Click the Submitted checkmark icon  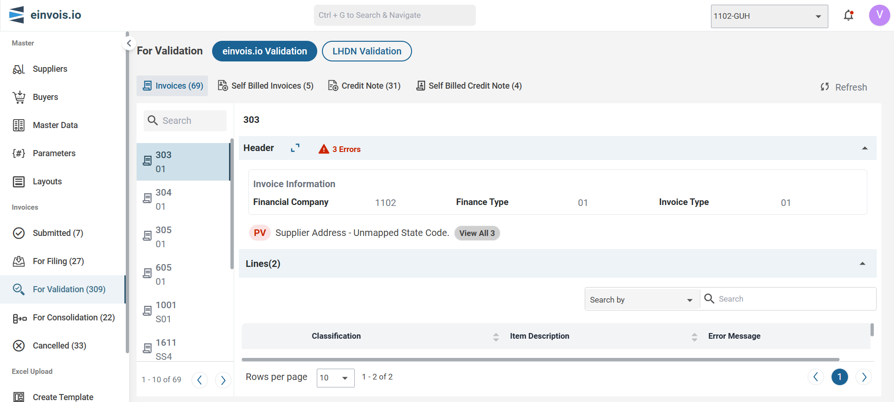[19, 233]
